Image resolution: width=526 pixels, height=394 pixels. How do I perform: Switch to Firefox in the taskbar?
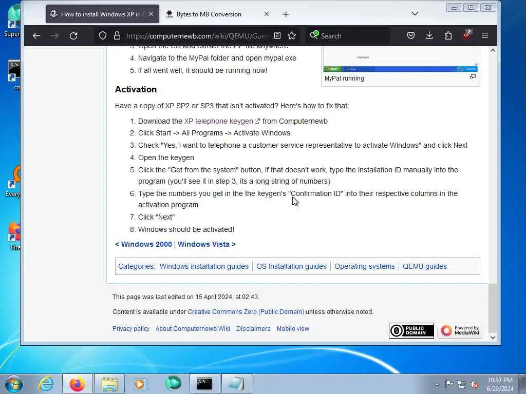click(x=78, y=384)
